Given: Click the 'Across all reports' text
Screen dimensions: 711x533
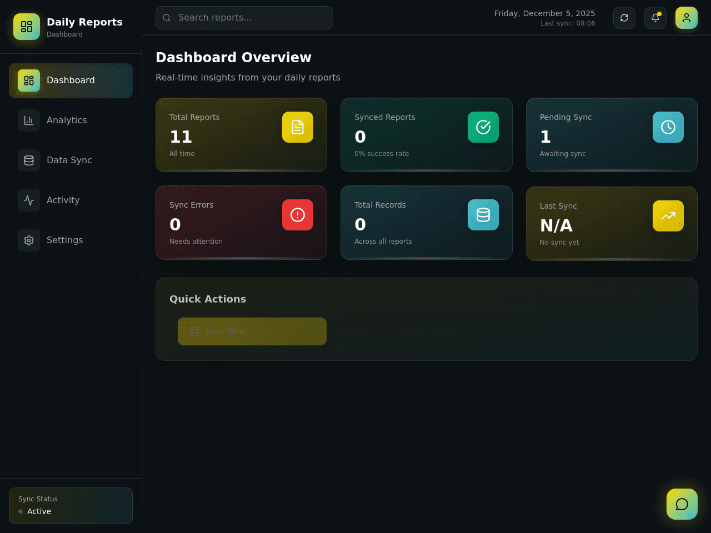Looking at the screenshot, I should 383,242.
